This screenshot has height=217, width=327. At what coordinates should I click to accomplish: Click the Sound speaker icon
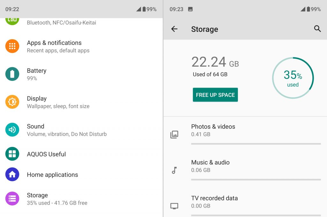(x=12, y=130)
